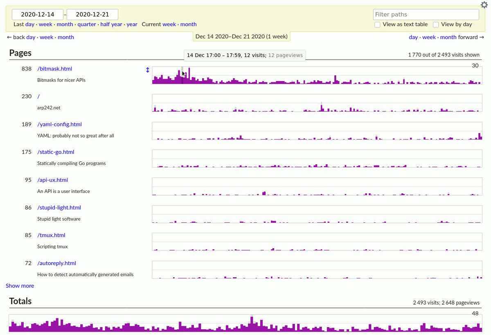The image size is (491, 335).
Task: Toggle the View by day checkbox
Action: [x=436, y=25]
